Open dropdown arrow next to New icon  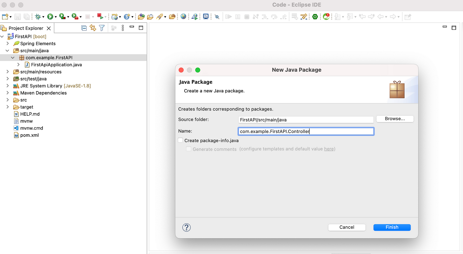(x=11, y=17)
